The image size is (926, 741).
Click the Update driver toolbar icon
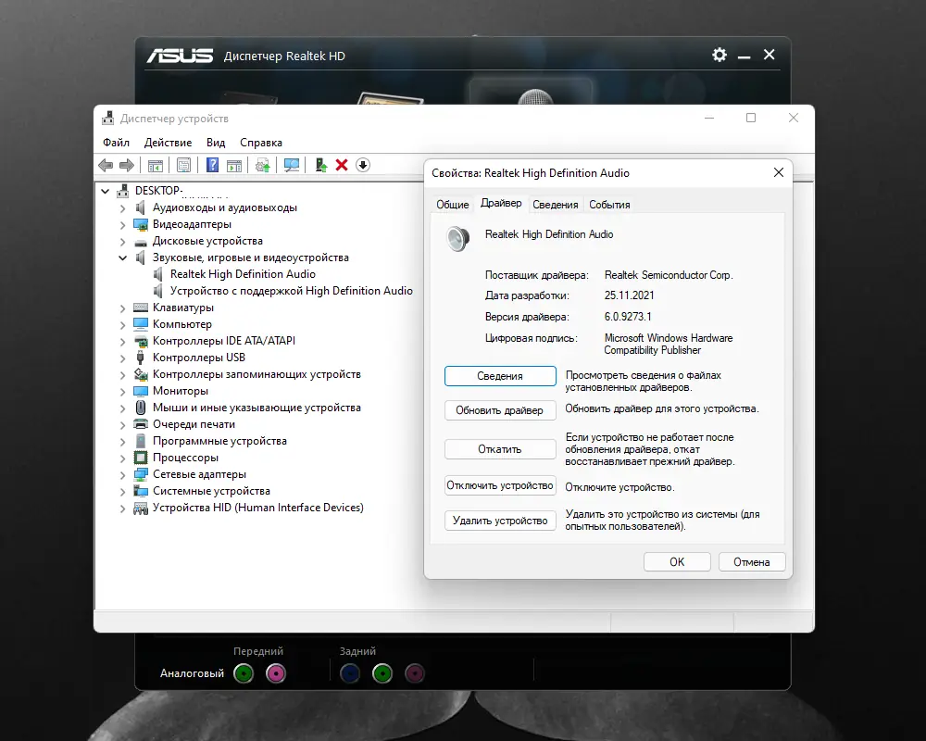263,166
